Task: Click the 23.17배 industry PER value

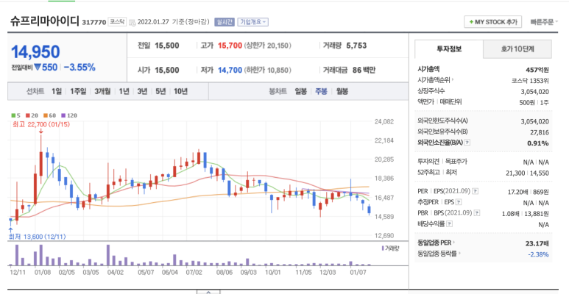Action: click(537, 243)
